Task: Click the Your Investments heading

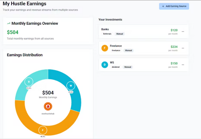Action: coord(110,19)
